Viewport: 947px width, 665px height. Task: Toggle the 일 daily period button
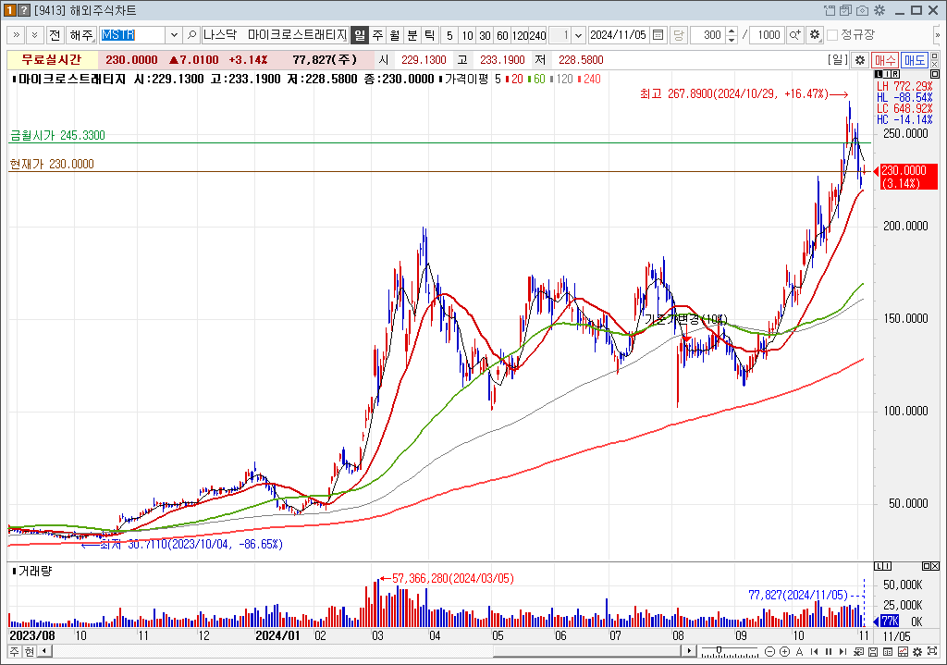click(x=360, y=35)
